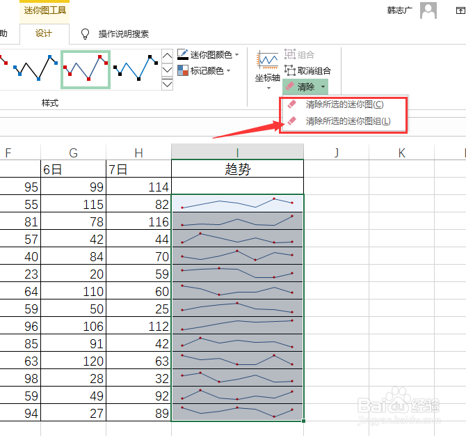
Task: Select column F header
Action: click(x=19, y=153)
